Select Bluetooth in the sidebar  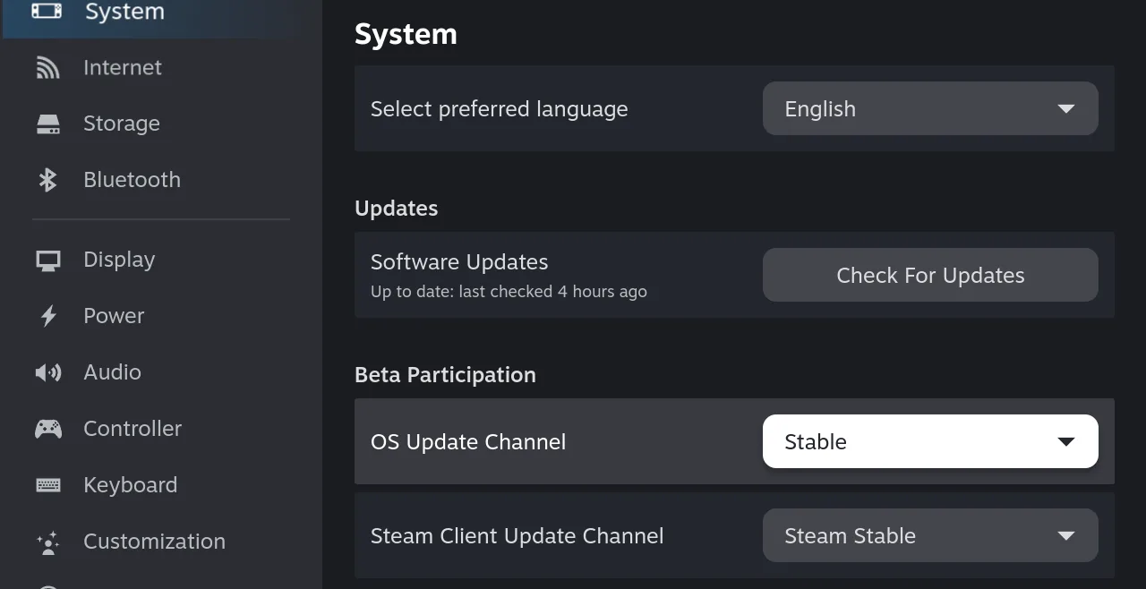pyautogui.click(x=161, y=180)
